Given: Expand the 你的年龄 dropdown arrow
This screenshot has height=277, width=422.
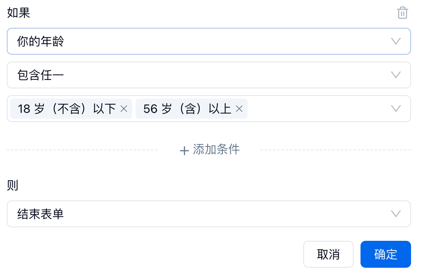Looking at the screenshot, I should 395,41.
